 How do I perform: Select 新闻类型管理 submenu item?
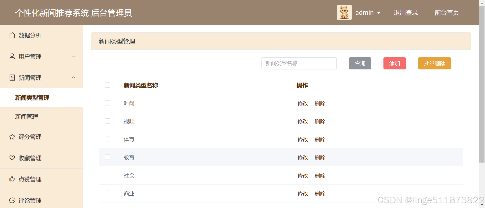point(42,98)
